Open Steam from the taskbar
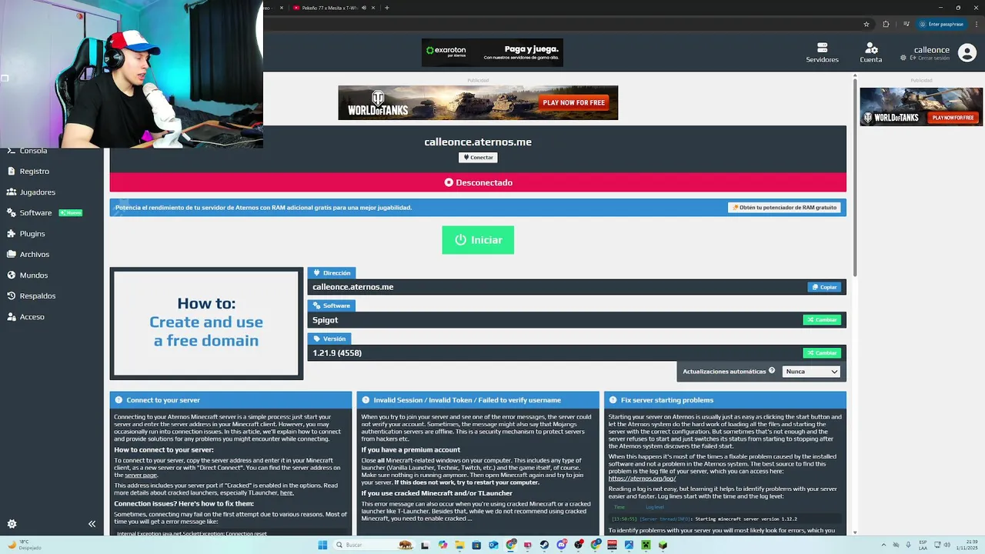985x554 pixels. 544,545
